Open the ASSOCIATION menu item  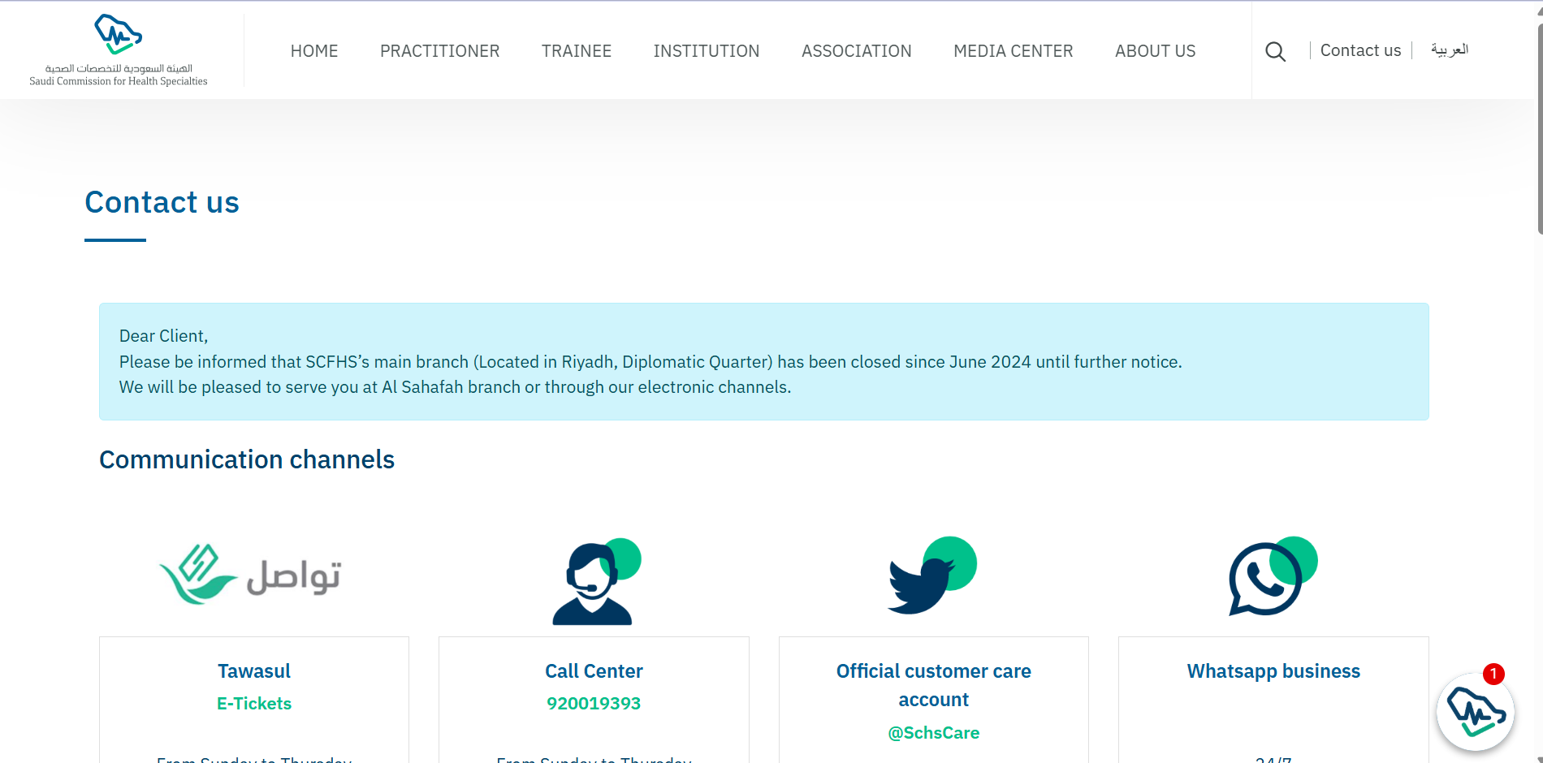[856, 51]
